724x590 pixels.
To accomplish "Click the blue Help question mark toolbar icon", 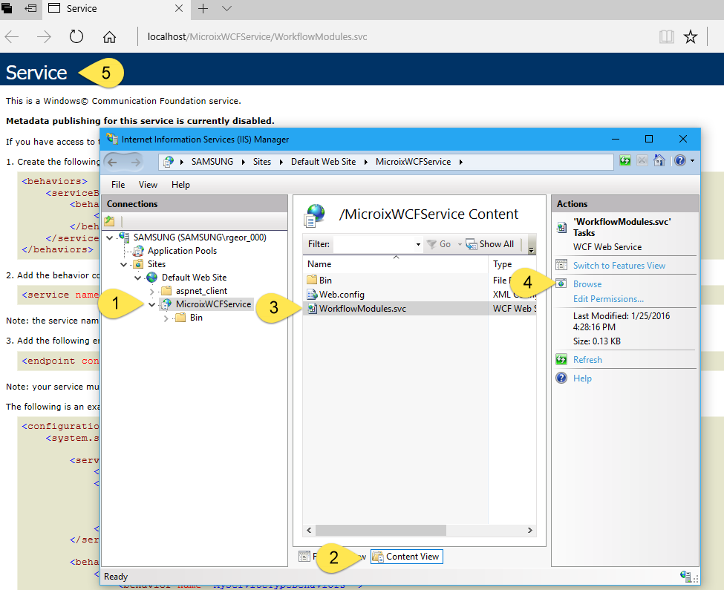I will (679, 161).
